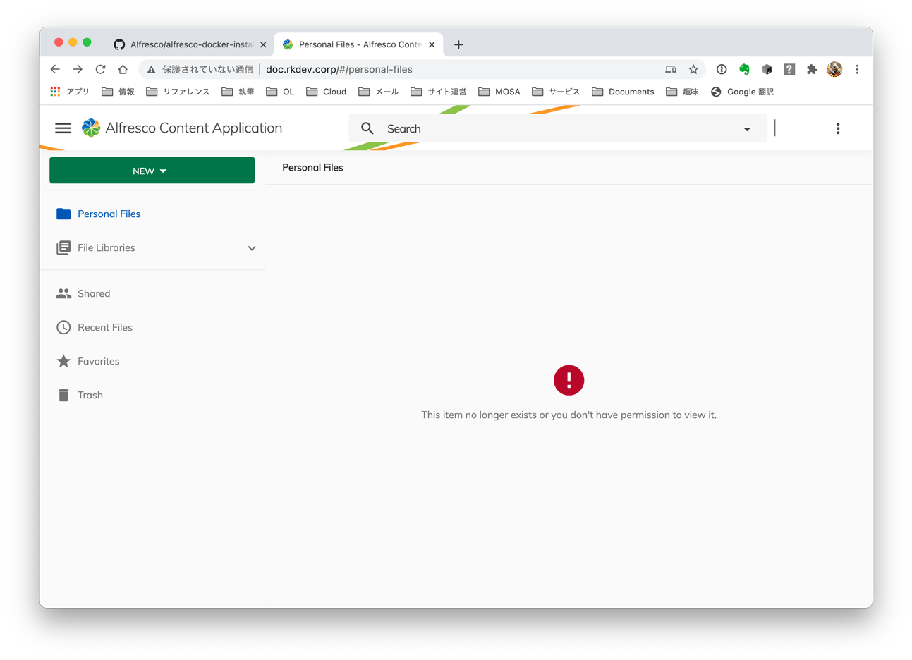Click the search magnifier icon

click(367, 128)
